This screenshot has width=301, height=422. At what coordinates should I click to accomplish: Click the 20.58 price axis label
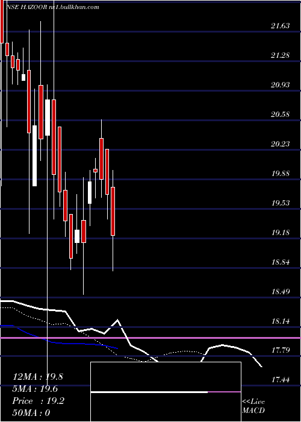[281, 115]
